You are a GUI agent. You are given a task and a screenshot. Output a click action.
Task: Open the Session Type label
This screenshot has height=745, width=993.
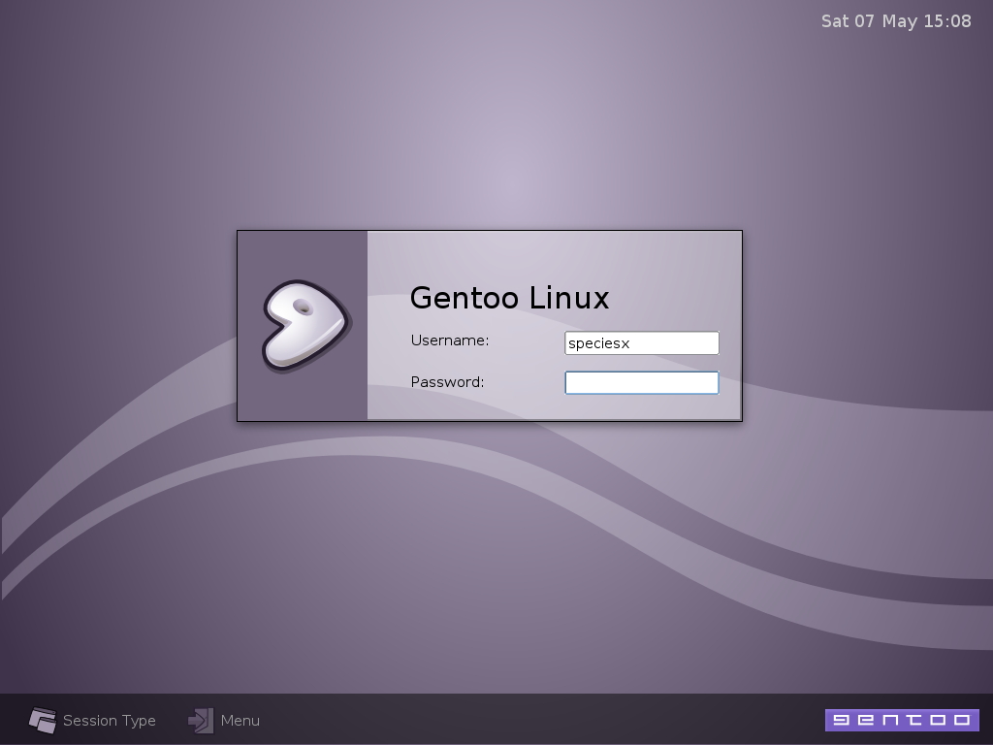[x=109, y=721]
